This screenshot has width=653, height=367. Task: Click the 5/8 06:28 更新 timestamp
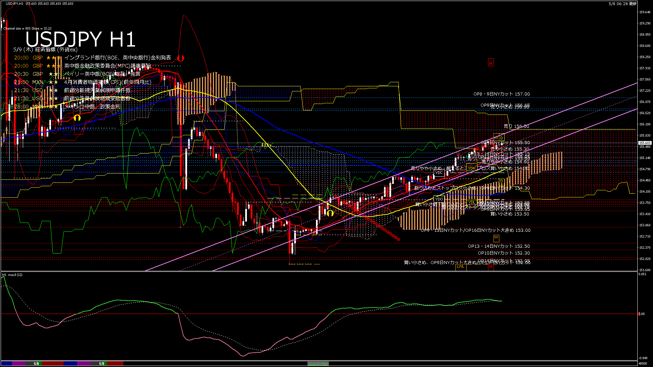click(x=622, y=4)
